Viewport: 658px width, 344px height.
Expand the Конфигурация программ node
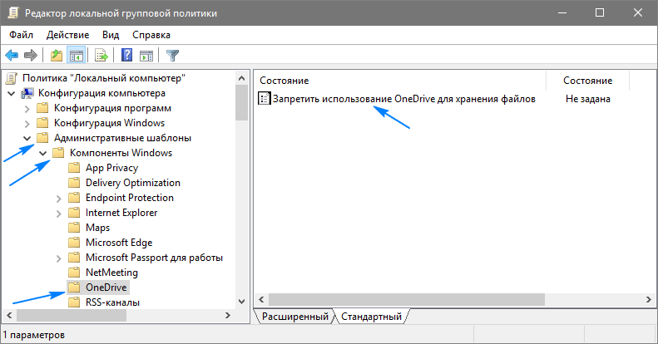tap(27, 109)
